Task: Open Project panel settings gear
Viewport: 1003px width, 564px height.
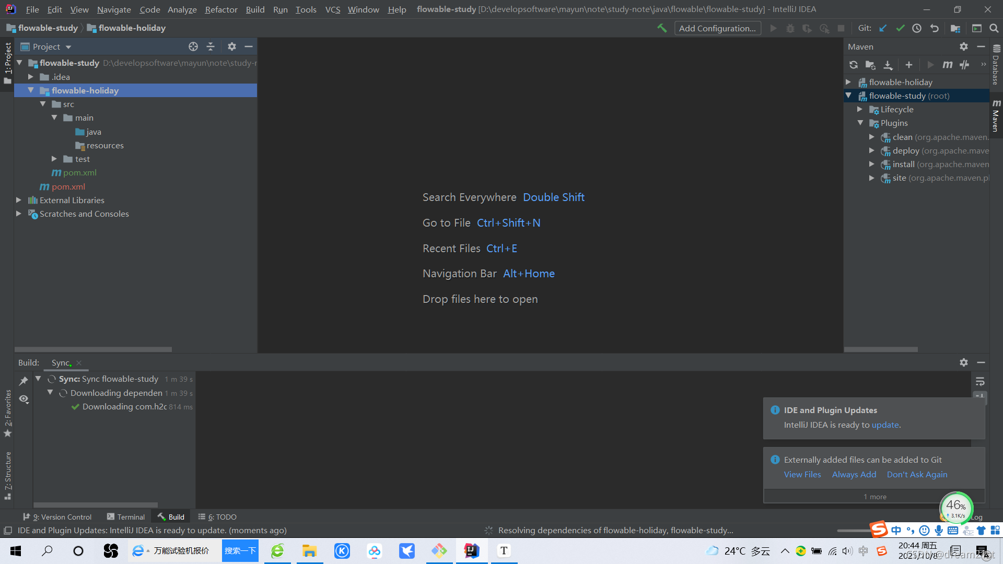Action: (x=232, y=46)
